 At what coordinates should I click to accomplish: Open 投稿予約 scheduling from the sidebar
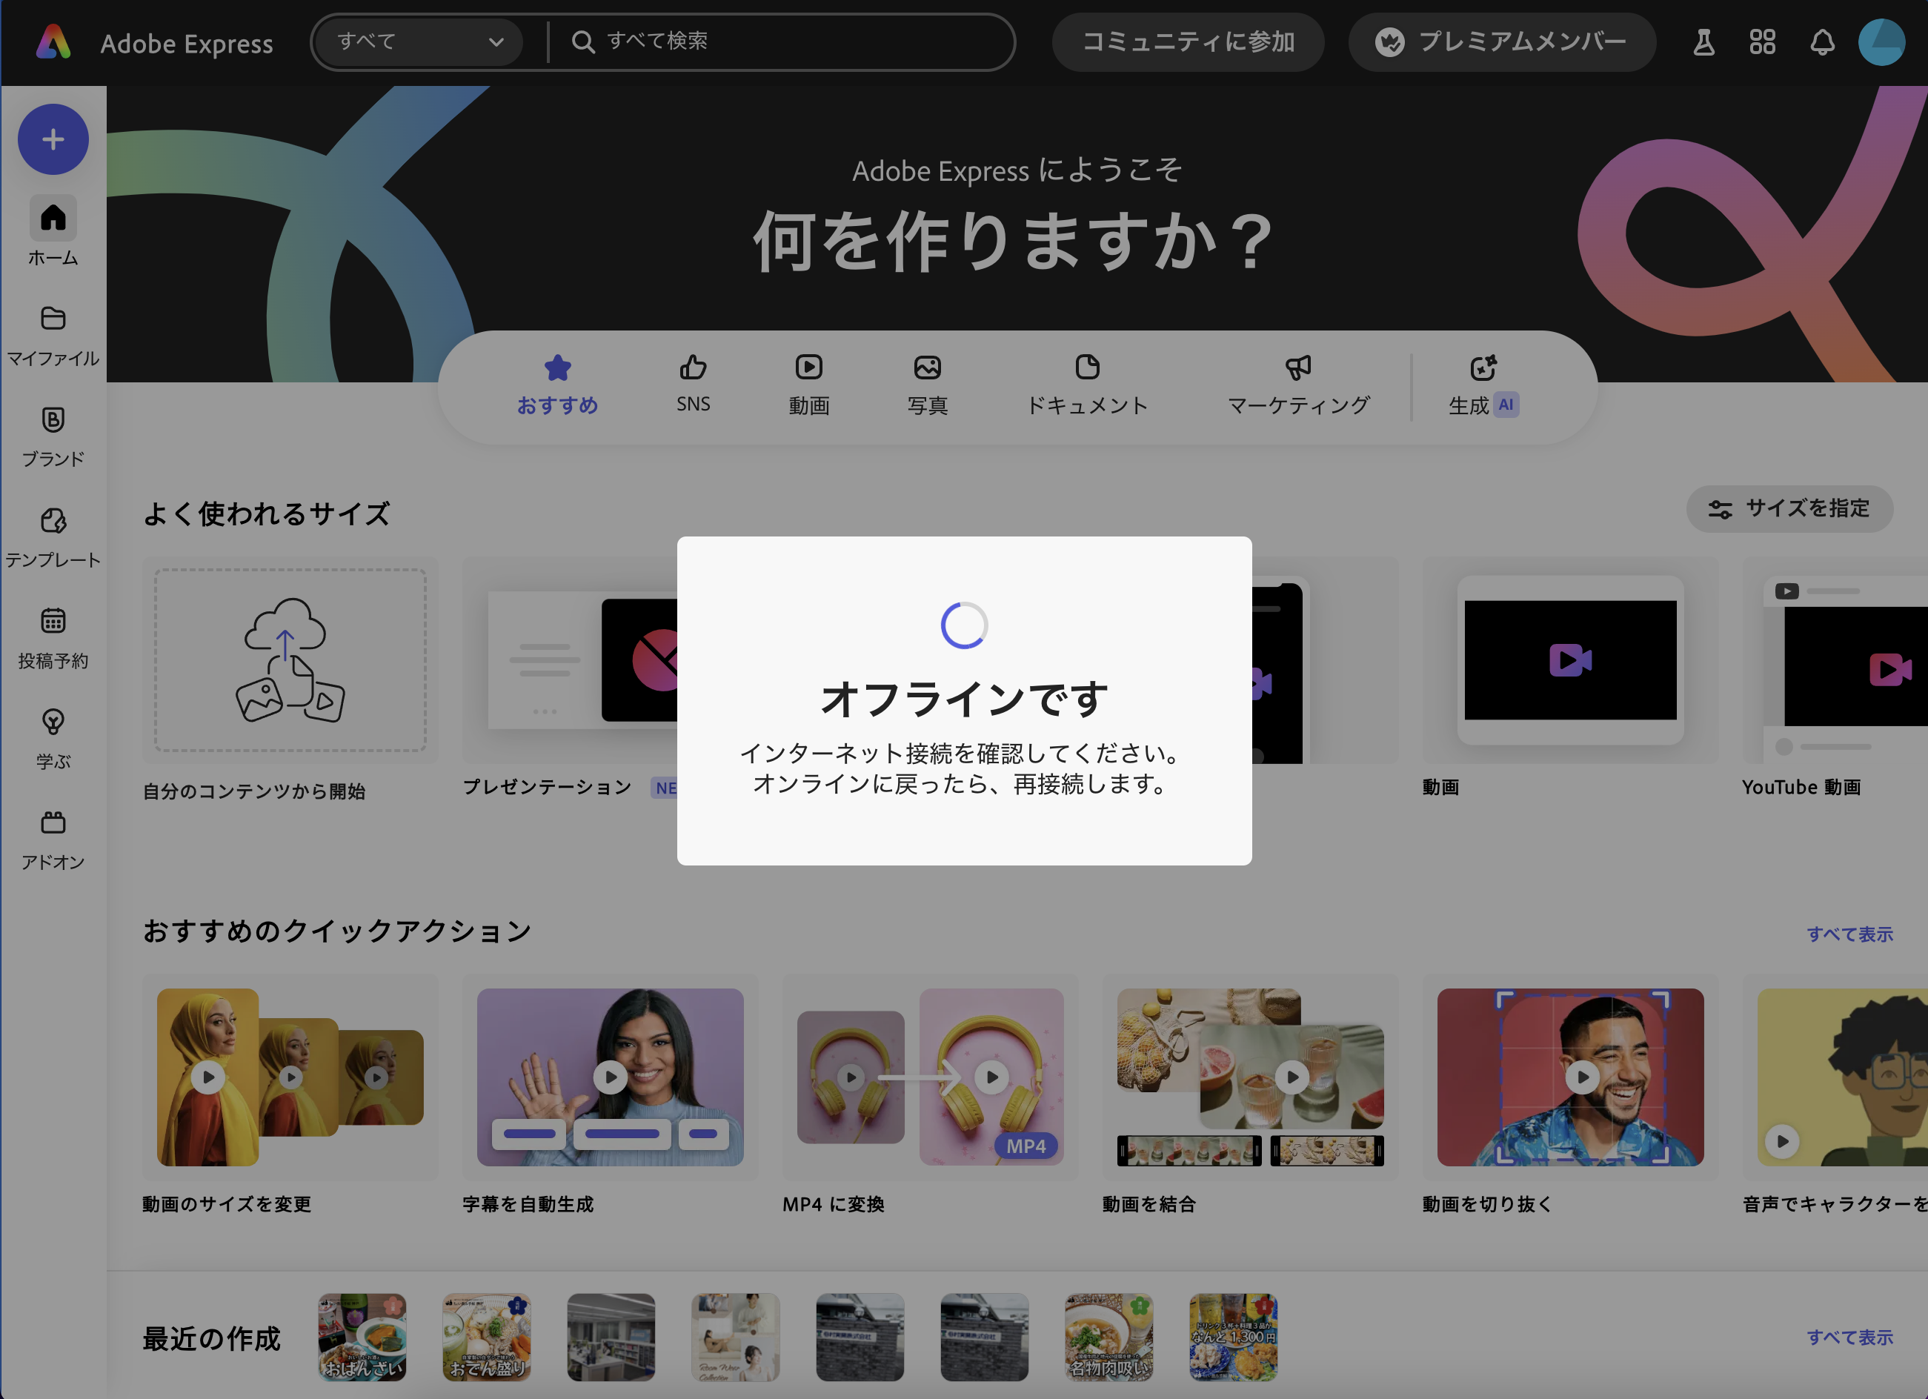tap(52, 636)
